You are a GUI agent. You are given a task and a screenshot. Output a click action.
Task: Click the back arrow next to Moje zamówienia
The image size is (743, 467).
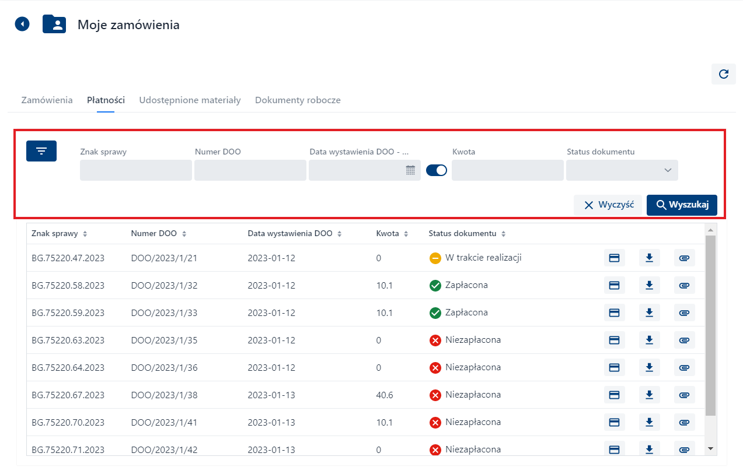(22, 24)
